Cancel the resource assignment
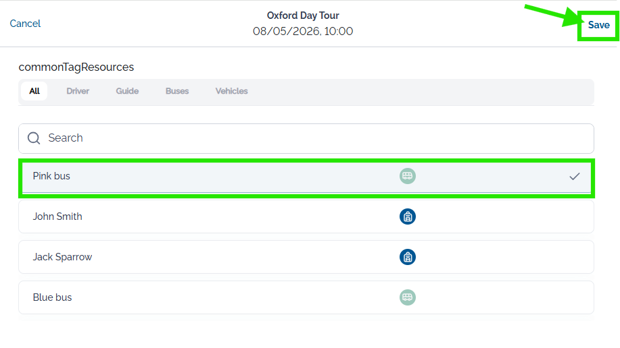620x348 pixels. coord(25,24)
